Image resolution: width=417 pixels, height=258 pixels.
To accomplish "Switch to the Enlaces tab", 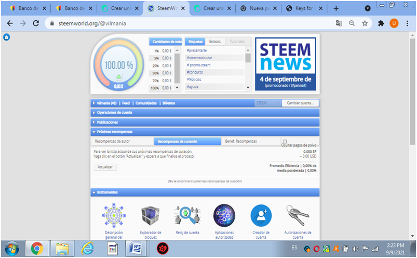I will 215,42.
